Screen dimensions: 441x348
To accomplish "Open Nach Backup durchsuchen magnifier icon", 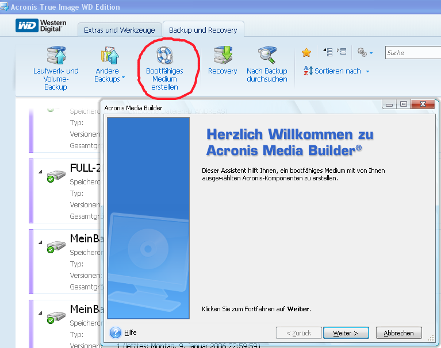I will (267, 55).
